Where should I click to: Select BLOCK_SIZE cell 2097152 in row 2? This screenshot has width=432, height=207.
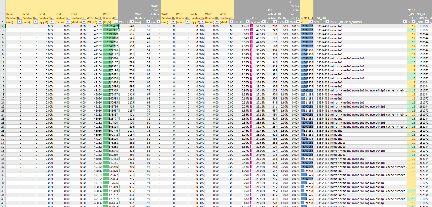(307, 26)
